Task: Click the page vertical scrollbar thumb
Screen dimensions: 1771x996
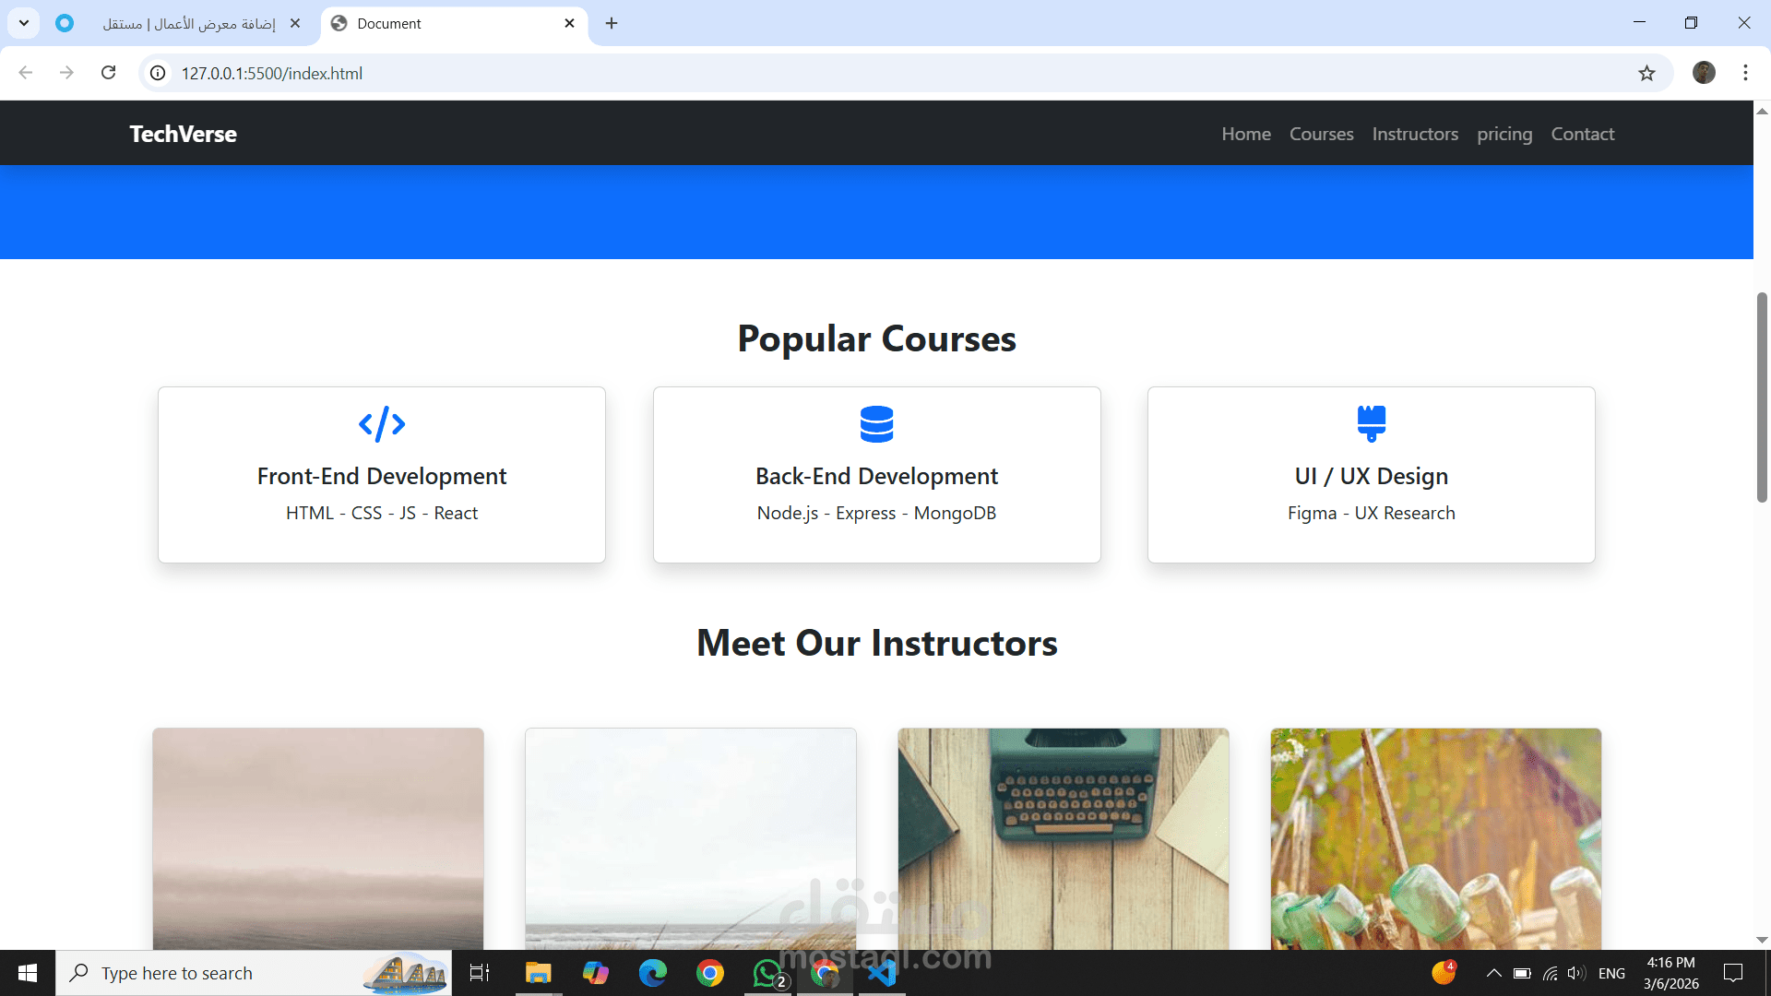Action: (x=1761, y=397)
